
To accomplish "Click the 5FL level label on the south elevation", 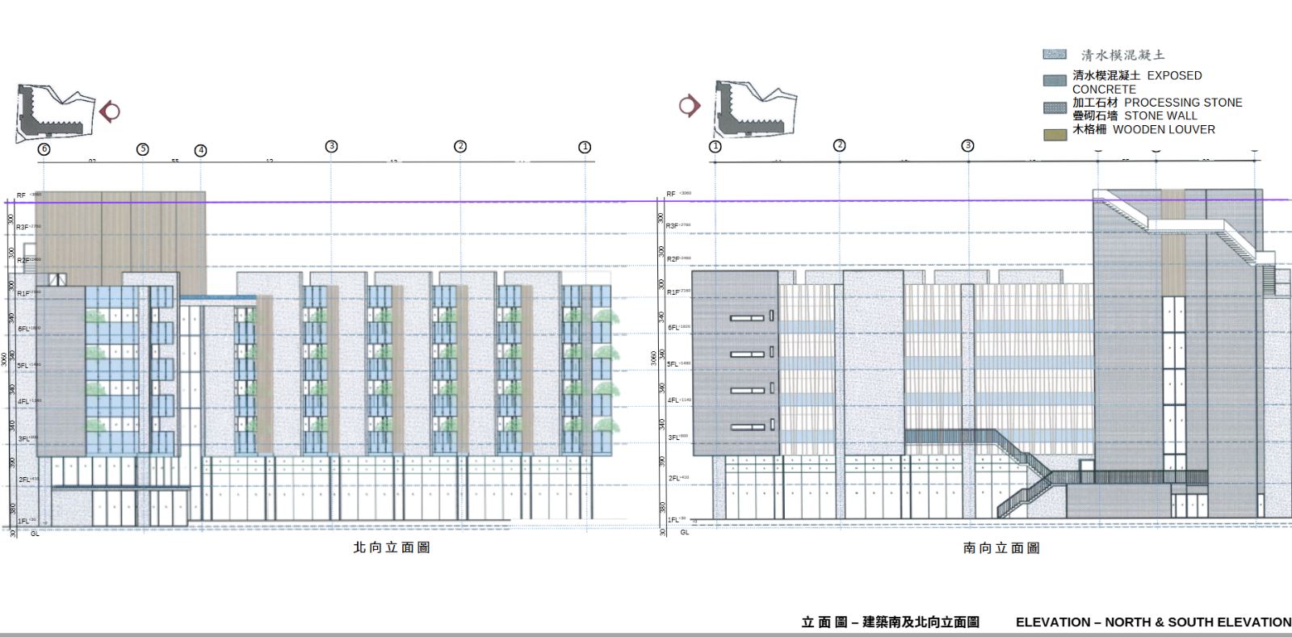I will 673,364.
